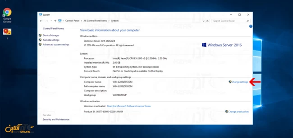The image size is (293, 138).
Task: Open Advanced system settings link
Action: click(x=56, y=45)
